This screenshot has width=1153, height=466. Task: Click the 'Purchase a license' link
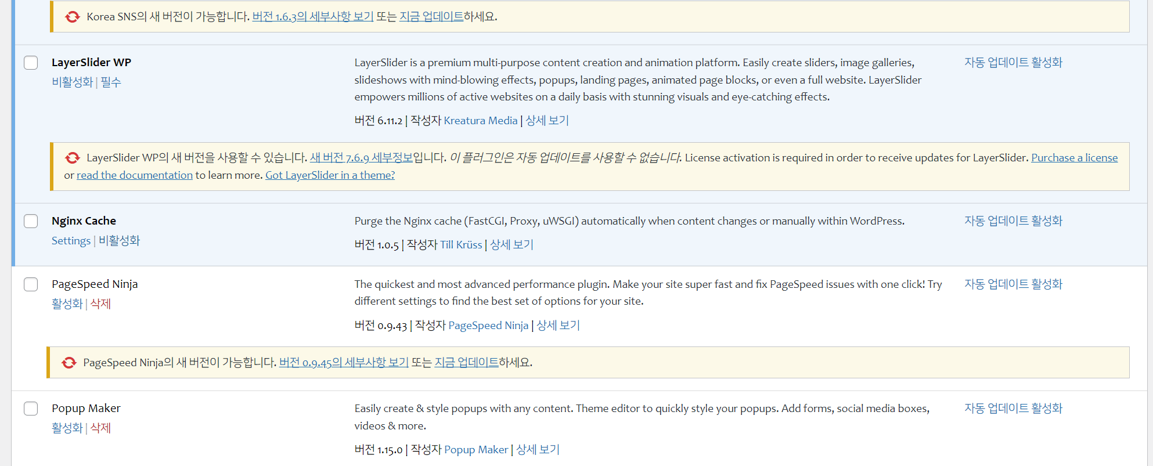click(x=1074, y=157)
